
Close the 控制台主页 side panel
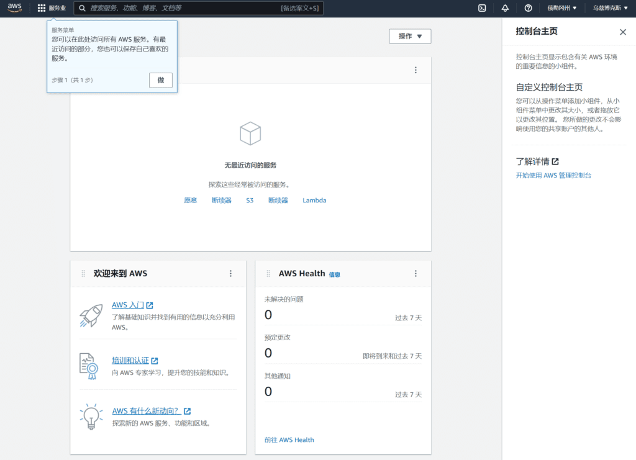623,32
